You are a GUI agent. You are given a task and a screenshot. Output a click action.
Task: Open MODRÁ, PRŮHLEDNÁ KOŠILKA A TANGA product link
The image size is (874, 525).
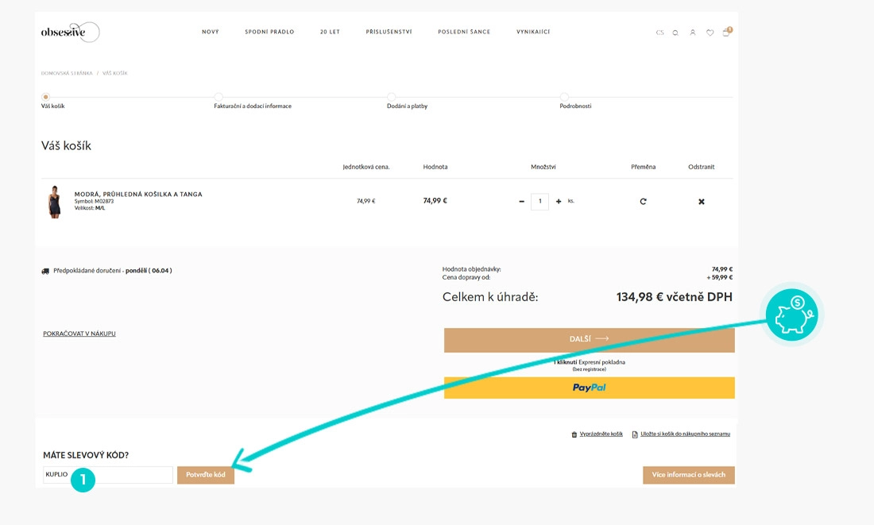point(138,194)
